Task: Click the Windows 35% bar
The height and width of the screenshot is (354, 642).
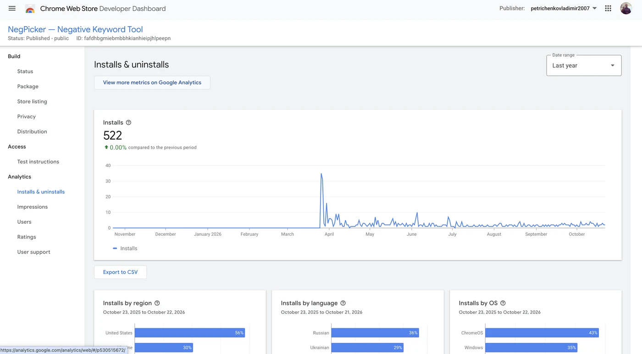Action: pos(531,348)
